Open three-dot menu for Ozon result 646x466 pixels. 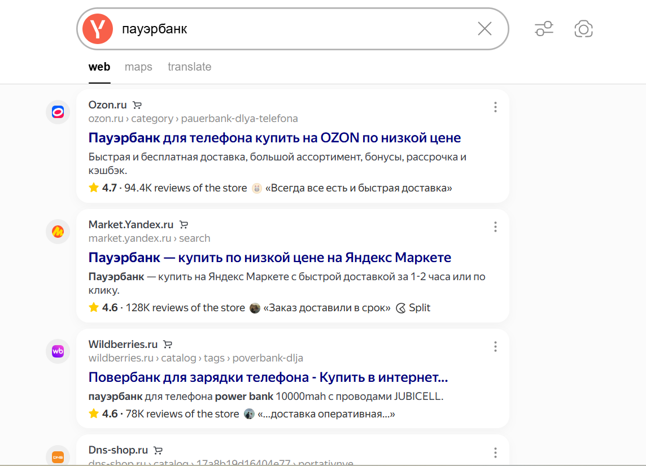(495, 107)
